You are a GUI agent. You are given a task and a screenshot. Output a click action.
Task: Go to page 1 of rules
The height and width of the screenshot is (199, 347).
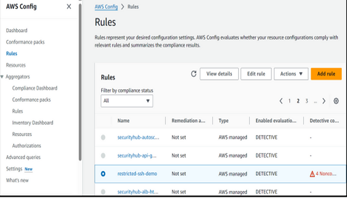(289, 101)
